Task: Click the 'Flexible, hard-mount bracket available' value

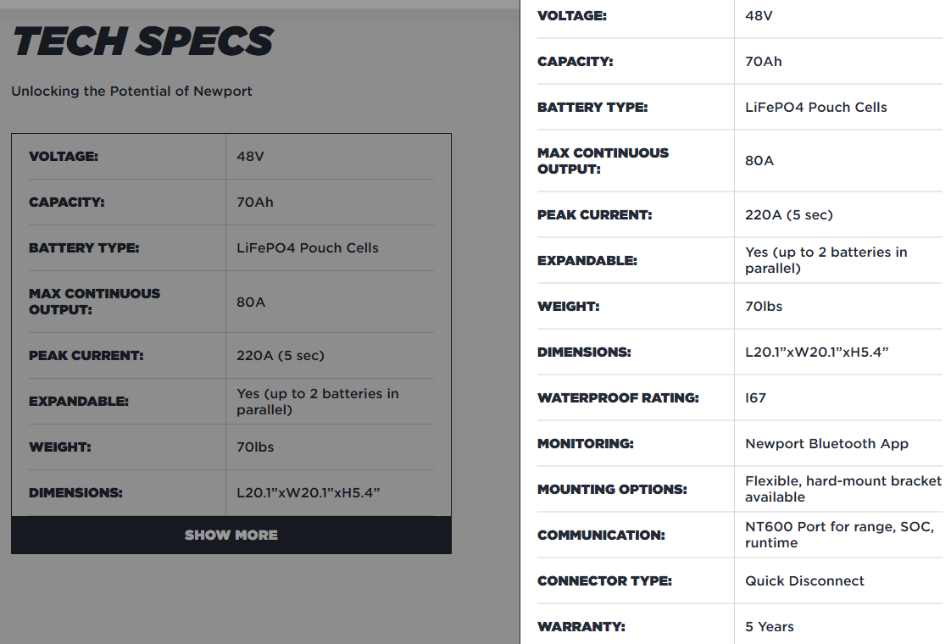Action: tap(843, 489)
